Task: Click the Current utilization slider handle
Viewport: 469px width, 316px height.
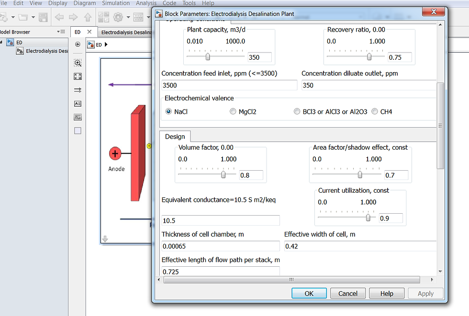Action: point(368,218)
